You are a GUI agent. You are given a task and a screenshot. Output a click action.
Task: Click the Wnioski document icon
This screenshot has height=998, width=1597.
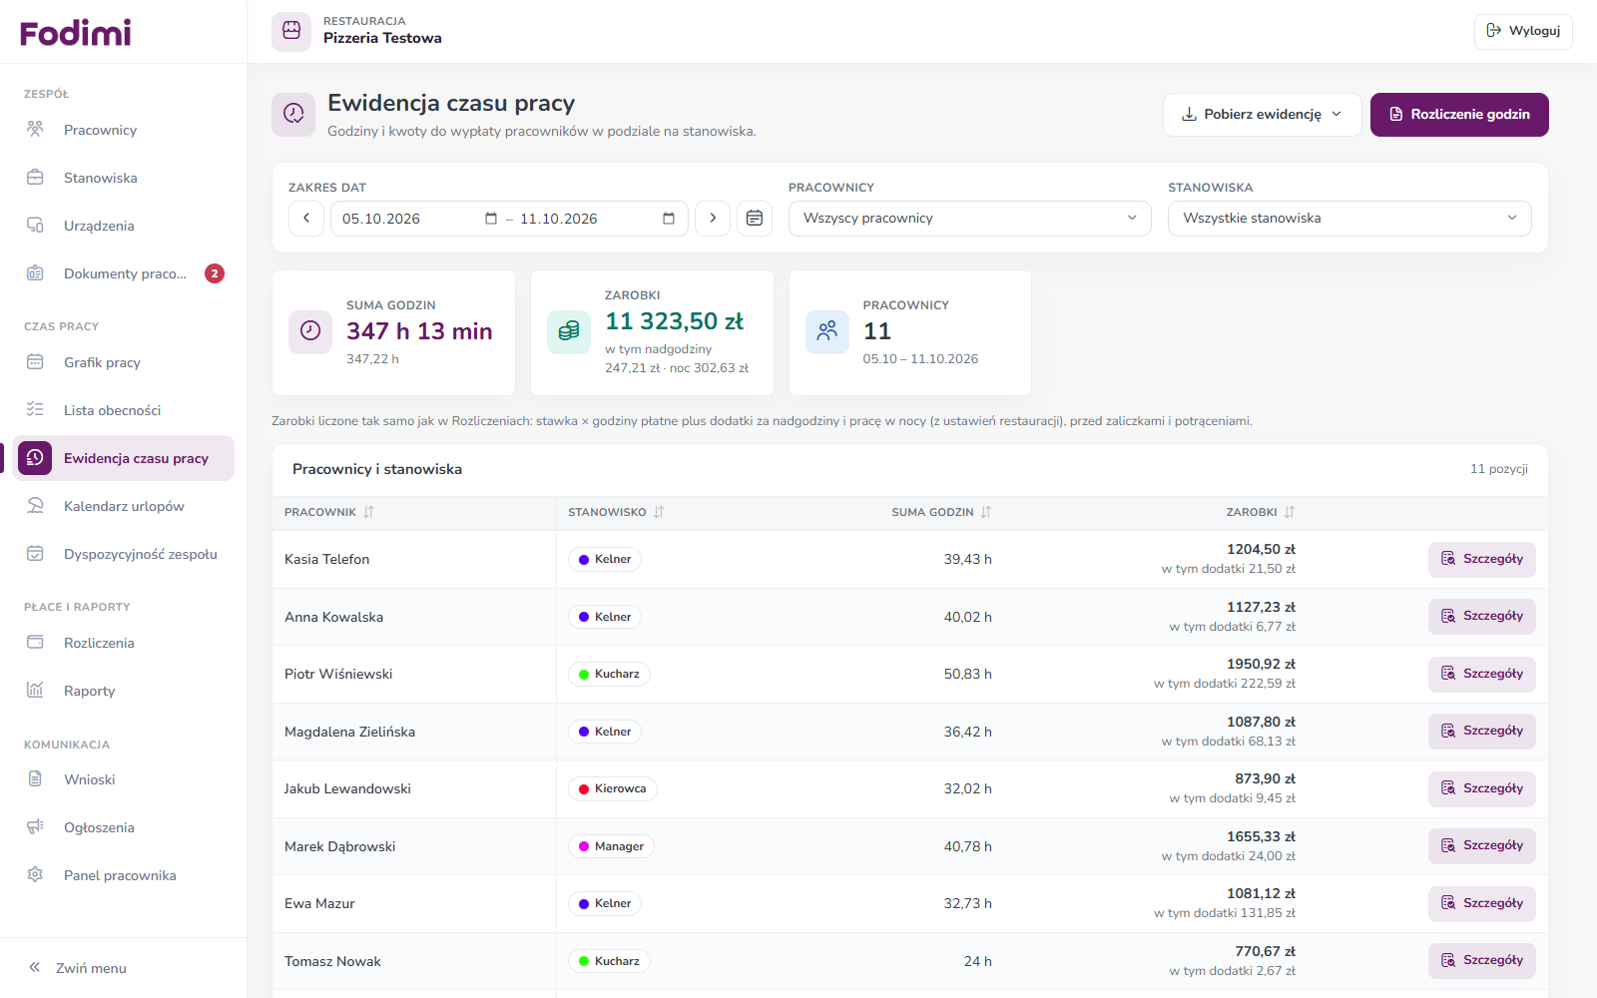(x=35, y=779)
